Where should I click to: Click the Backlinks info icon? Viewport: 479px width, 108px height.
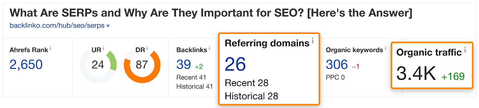209,48
